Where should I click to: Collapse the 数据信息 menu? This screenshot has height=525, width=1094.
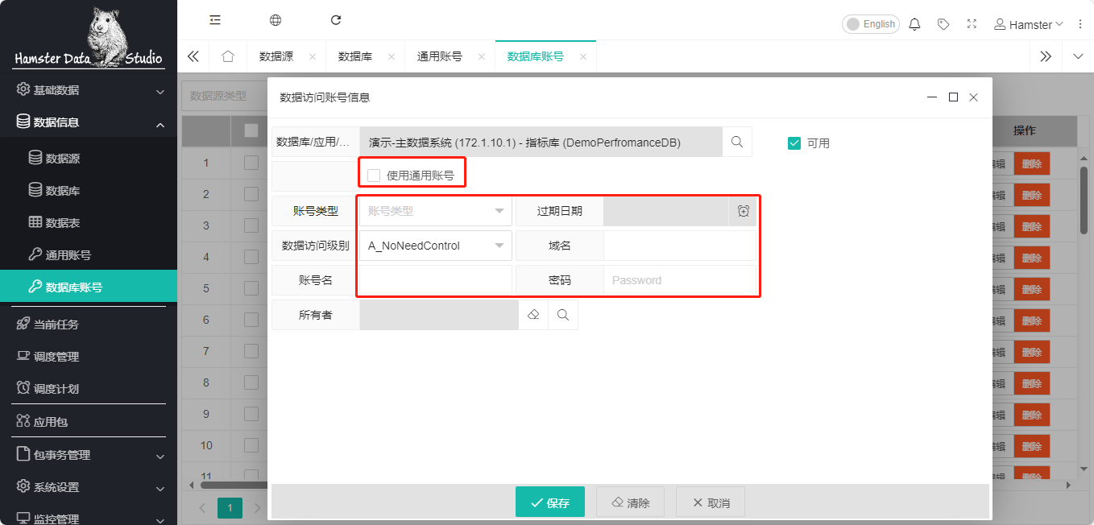[x=89, y=122]
